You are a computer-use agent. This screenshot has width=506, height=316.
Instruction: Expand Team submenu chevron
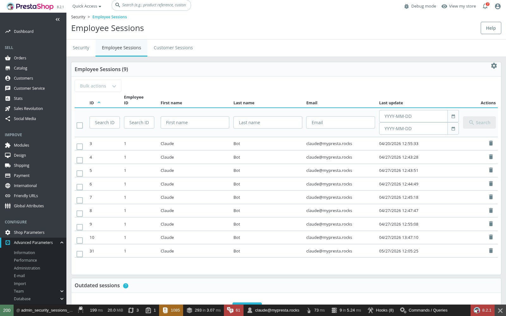(x=62, y=291)
